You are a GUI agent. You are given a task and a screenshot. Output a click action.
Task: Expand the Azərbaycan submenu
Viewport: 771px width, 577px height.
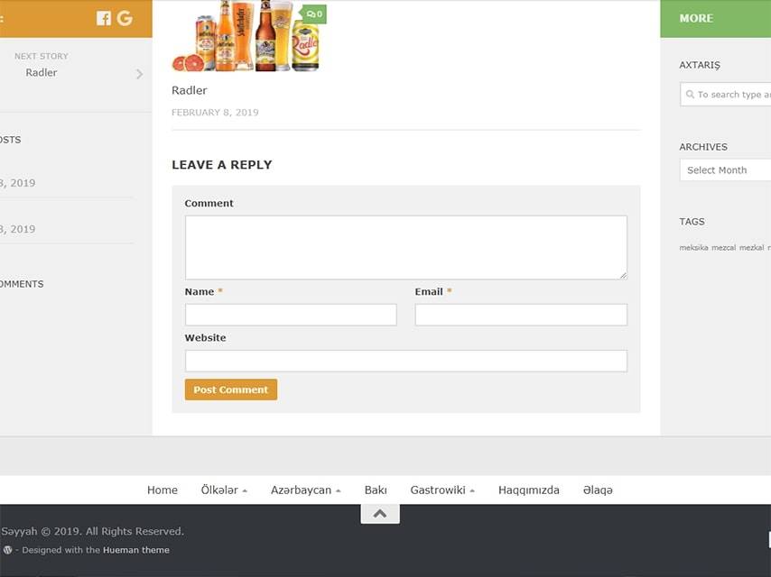[305, 490]
